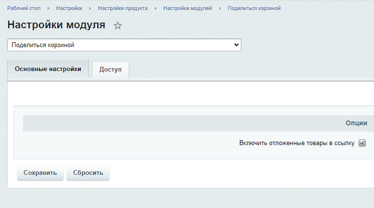Add page to favorites with star icon
The height and width of the screenshot is (208, 374).
pos(118,26)
